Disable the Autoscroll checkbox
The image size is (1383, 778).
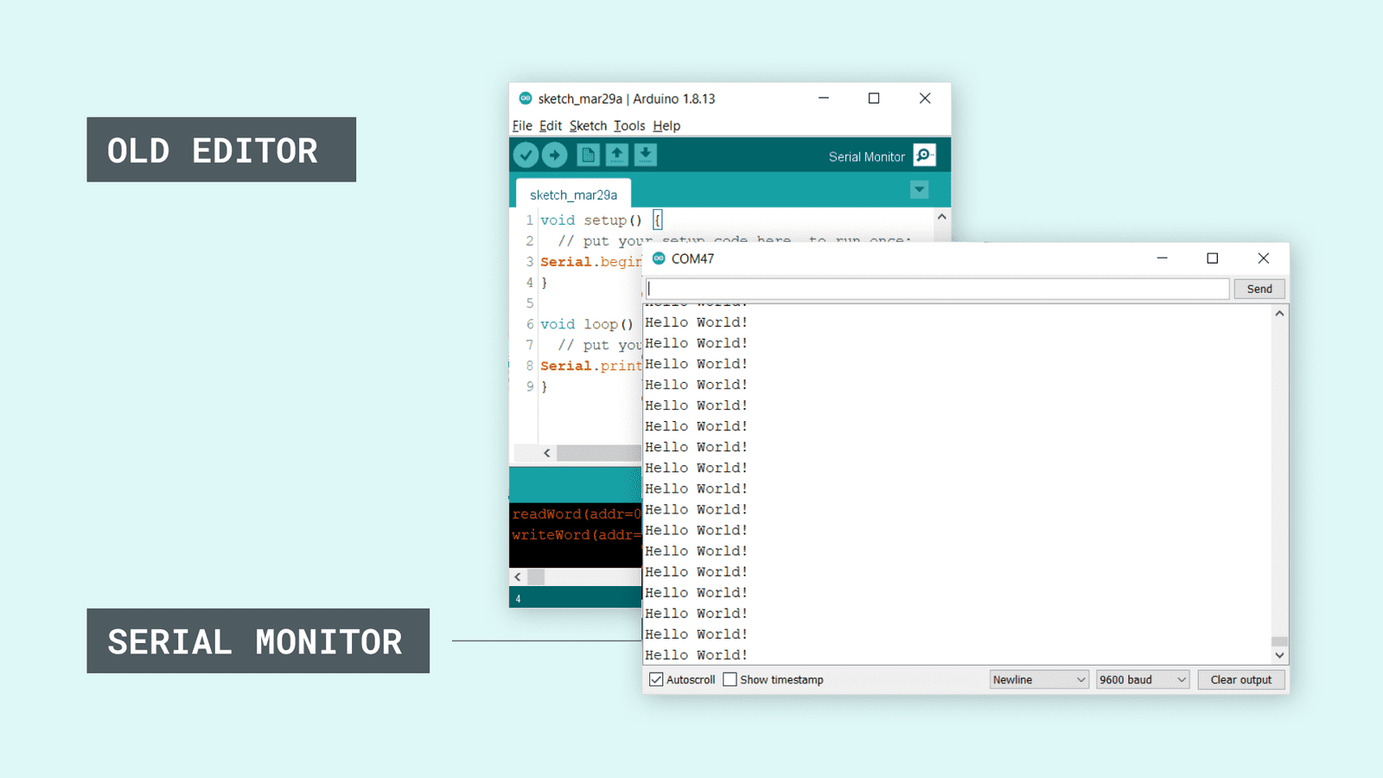tap(656, 679)
